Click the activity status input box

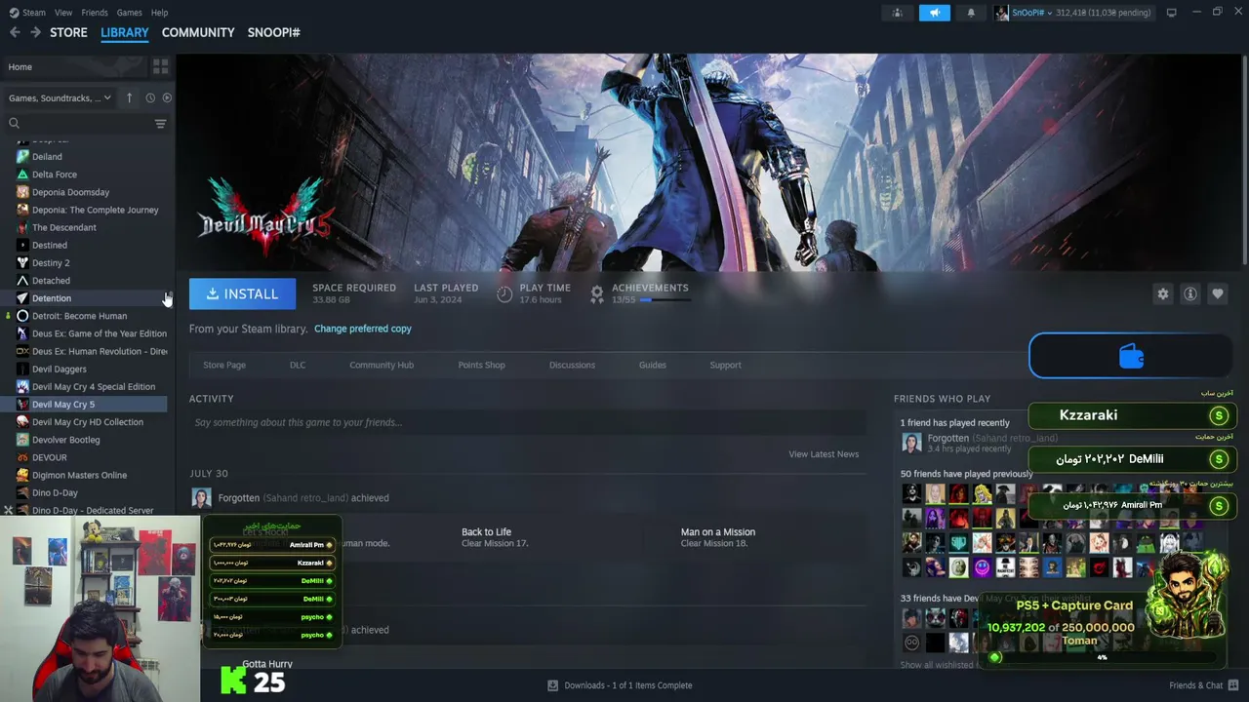[527, 422]
